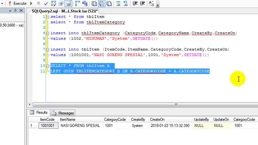Viewport: 258px width, 145px height.
Task: Select the CreateBy column header
Action: pyautogui.click(x=138, y=120)
